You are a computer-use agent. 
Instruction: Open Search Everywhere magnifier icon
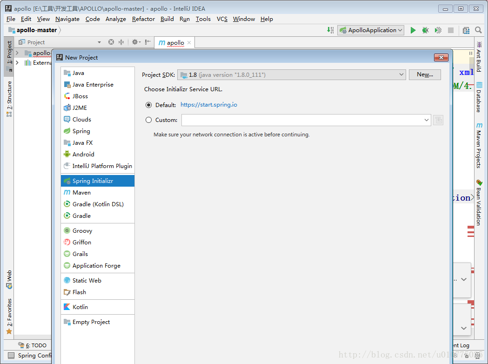point(478,30)
